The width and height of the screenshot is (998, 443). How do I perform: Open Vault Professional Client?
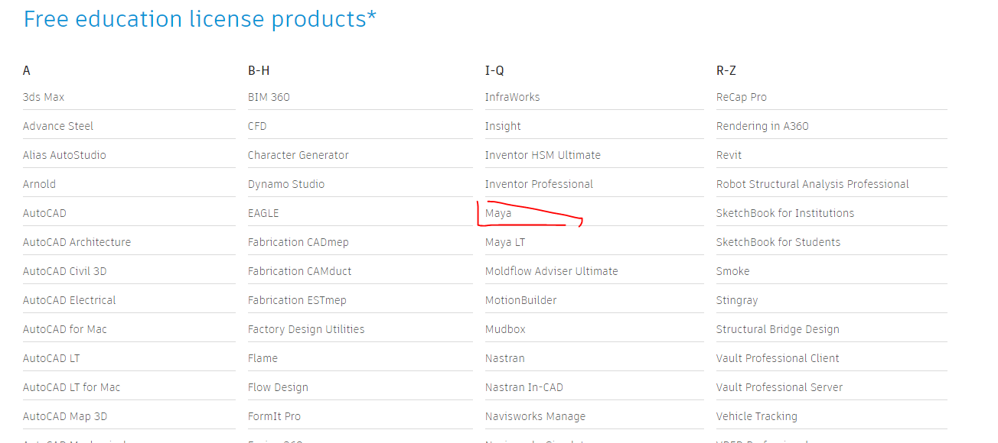click(x=778, y=358)
